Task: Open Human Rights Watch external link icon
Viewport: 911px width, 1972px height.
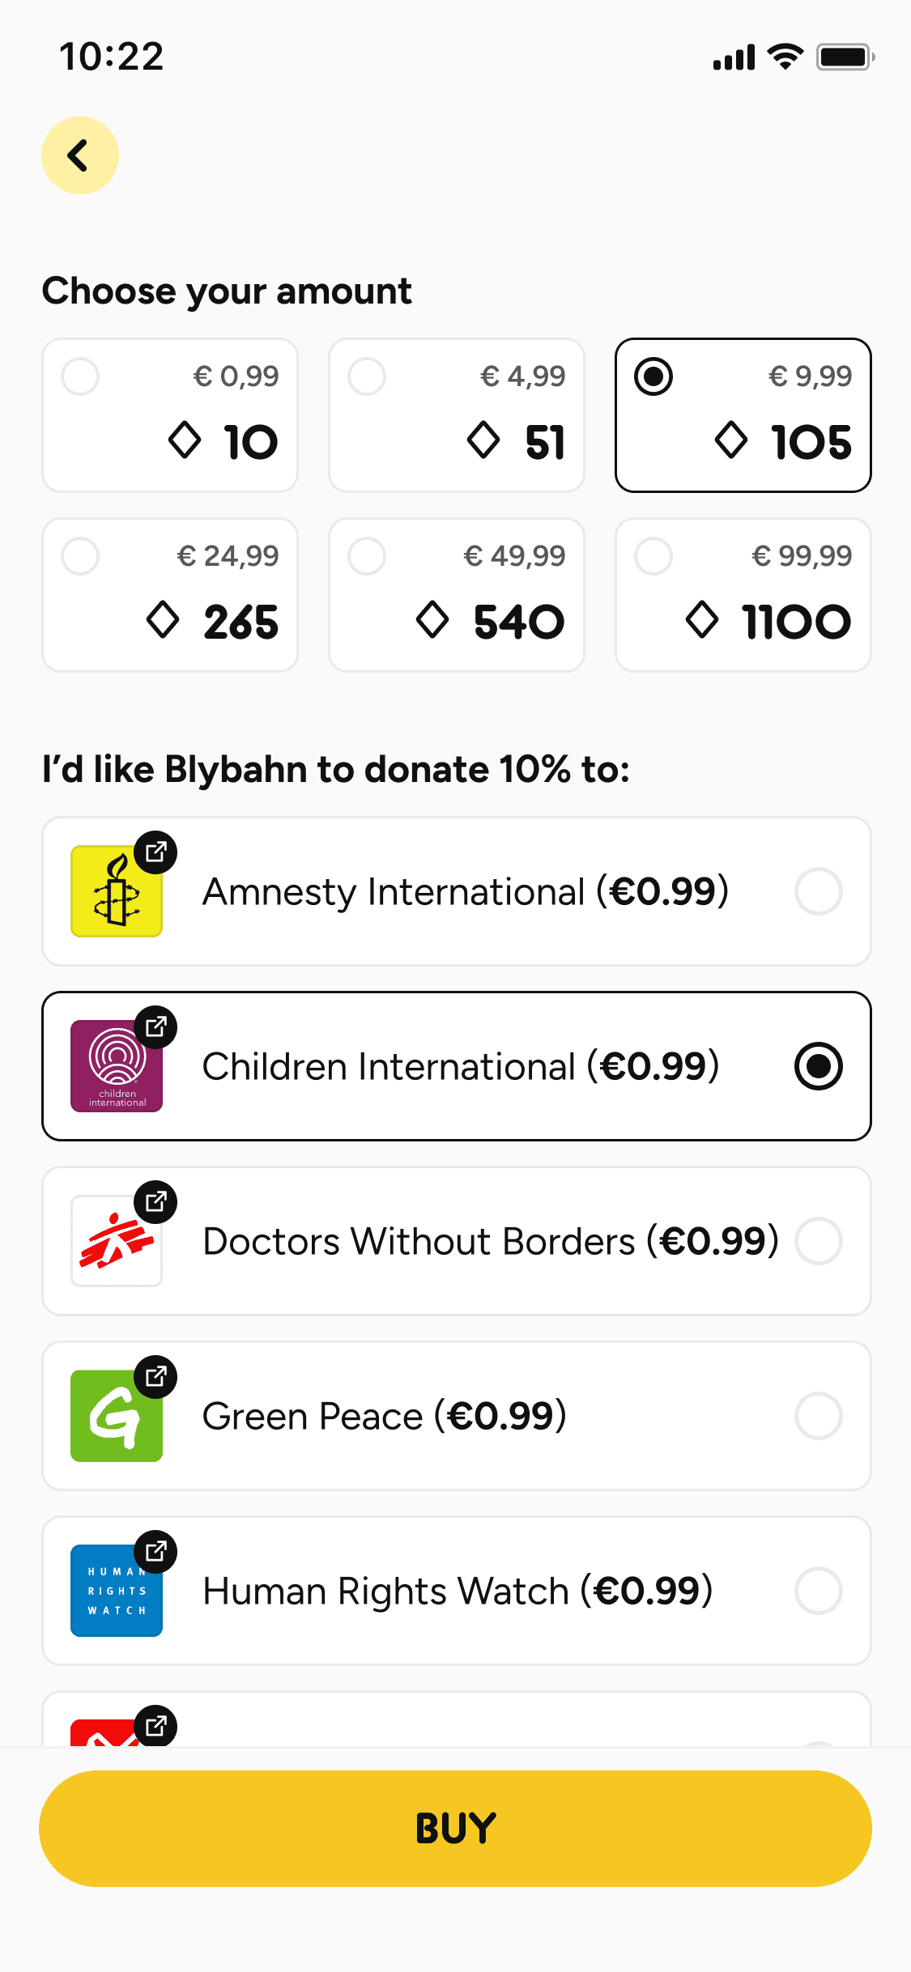Action: pos(155,1551)
